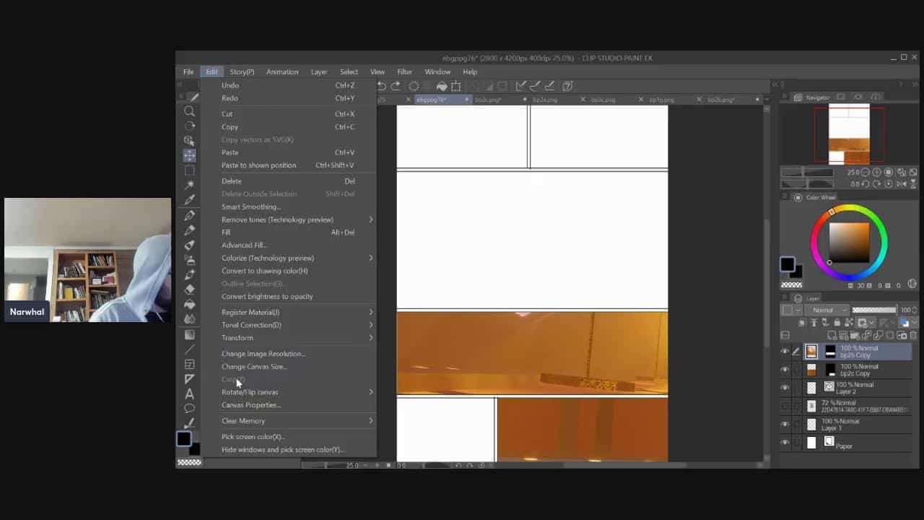Select the Auto select magic wand tool

pyautogui.click(x=189, y=185)
